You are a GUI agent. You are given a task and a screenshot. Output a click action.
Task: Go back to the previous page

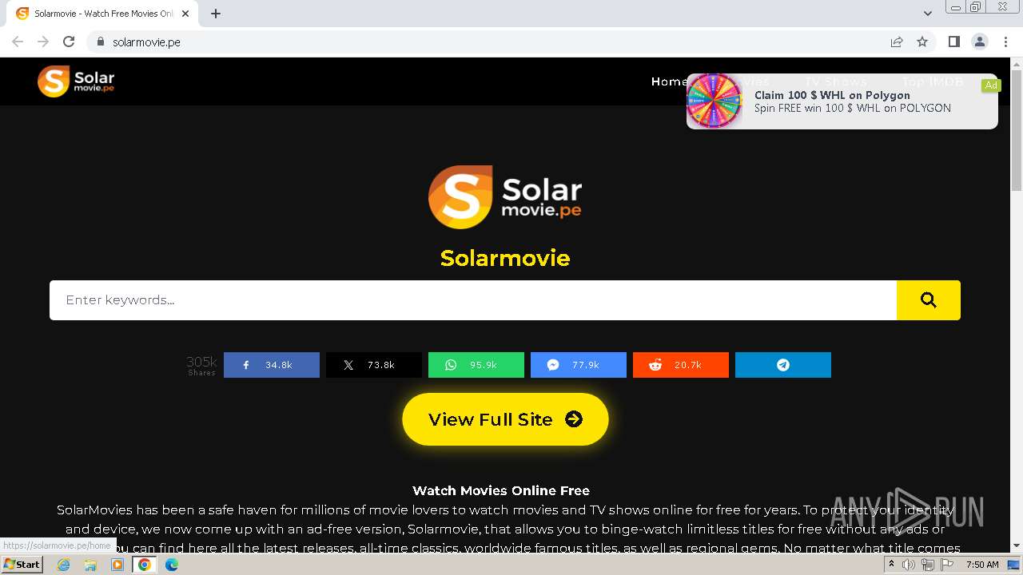pos(18,42)
